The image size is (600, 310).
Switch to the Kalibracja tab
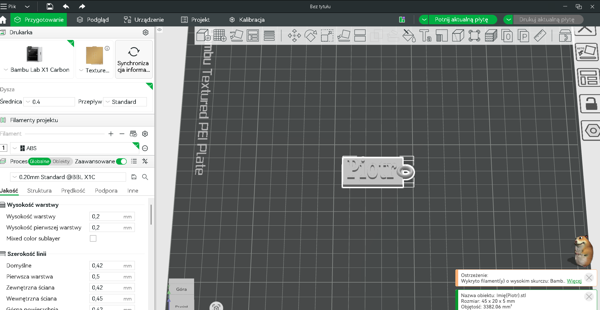tap(247, 20)
